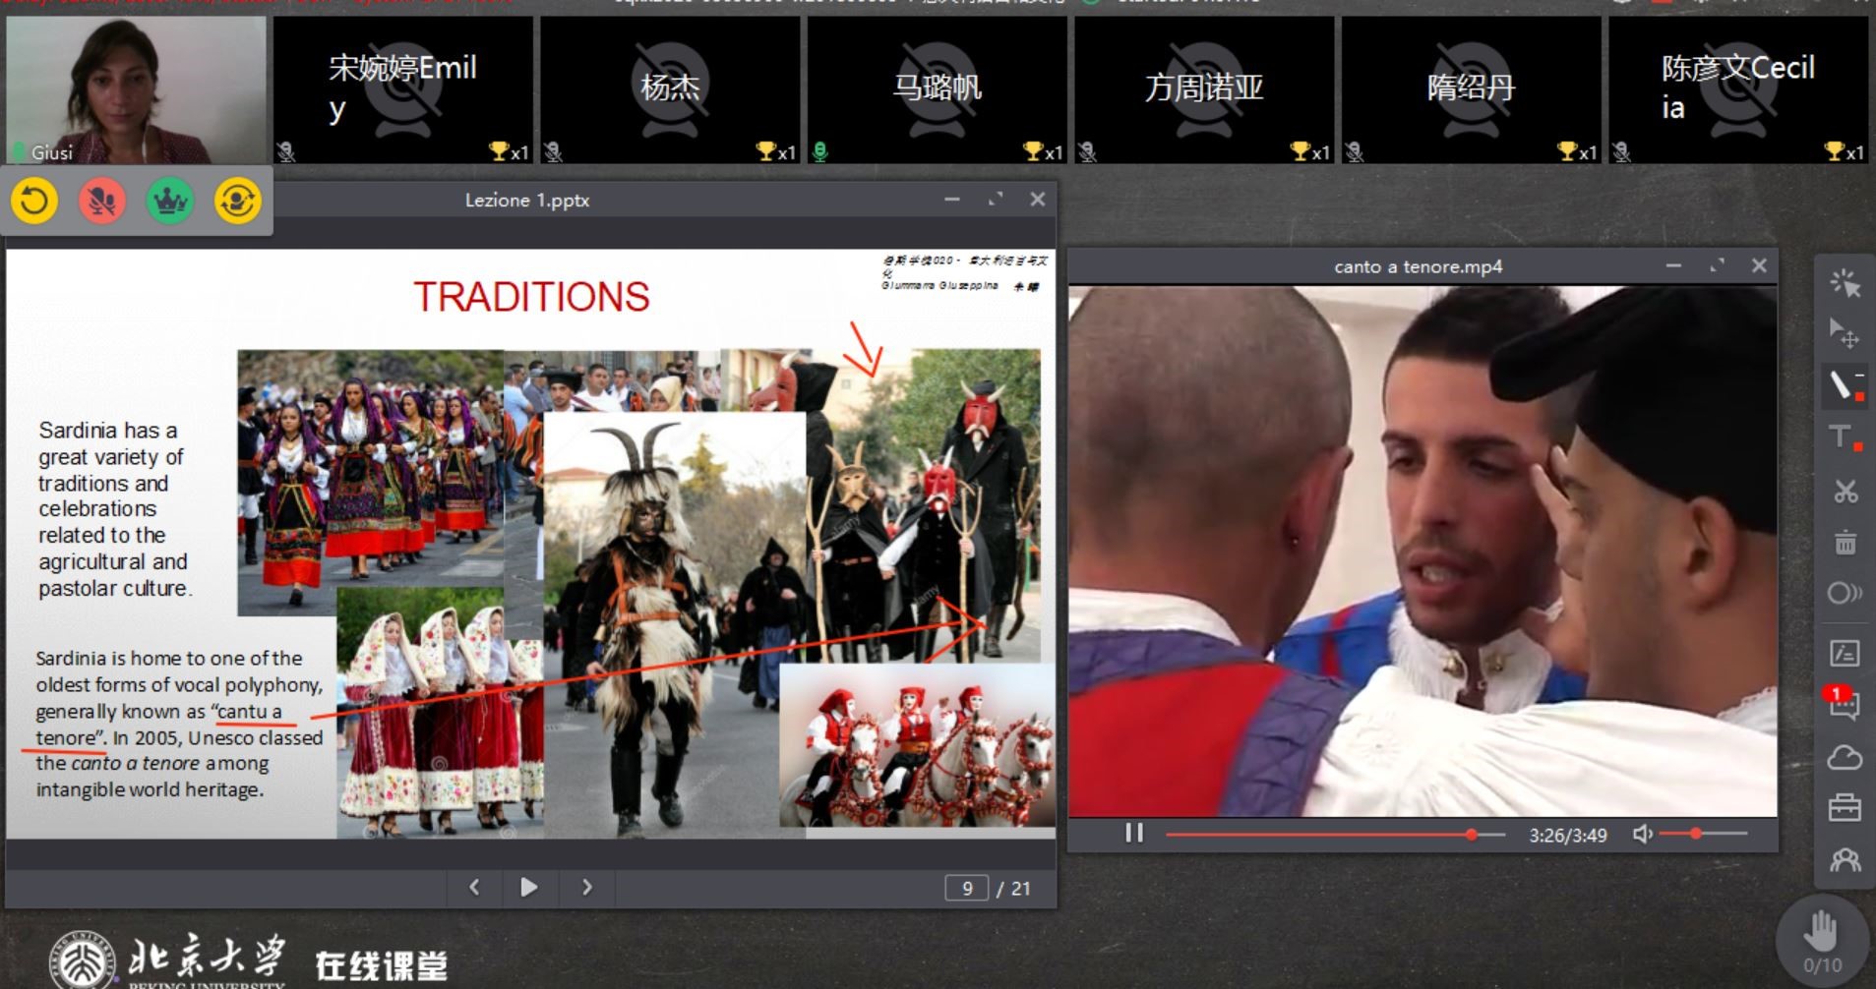The width and height of the screenshot is (1876, 989).
Task: Click the yellow switch user button
Action: point(238,202)
